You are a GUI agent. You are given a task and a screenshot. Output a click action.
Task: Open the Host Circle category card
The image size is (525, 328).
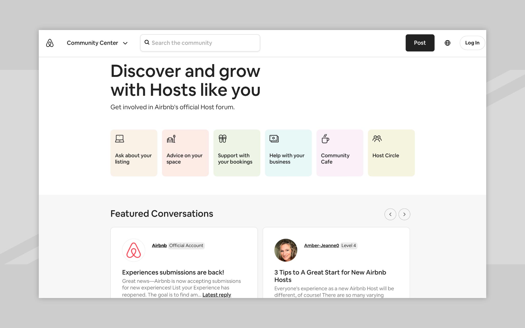(x=391, y=153)
